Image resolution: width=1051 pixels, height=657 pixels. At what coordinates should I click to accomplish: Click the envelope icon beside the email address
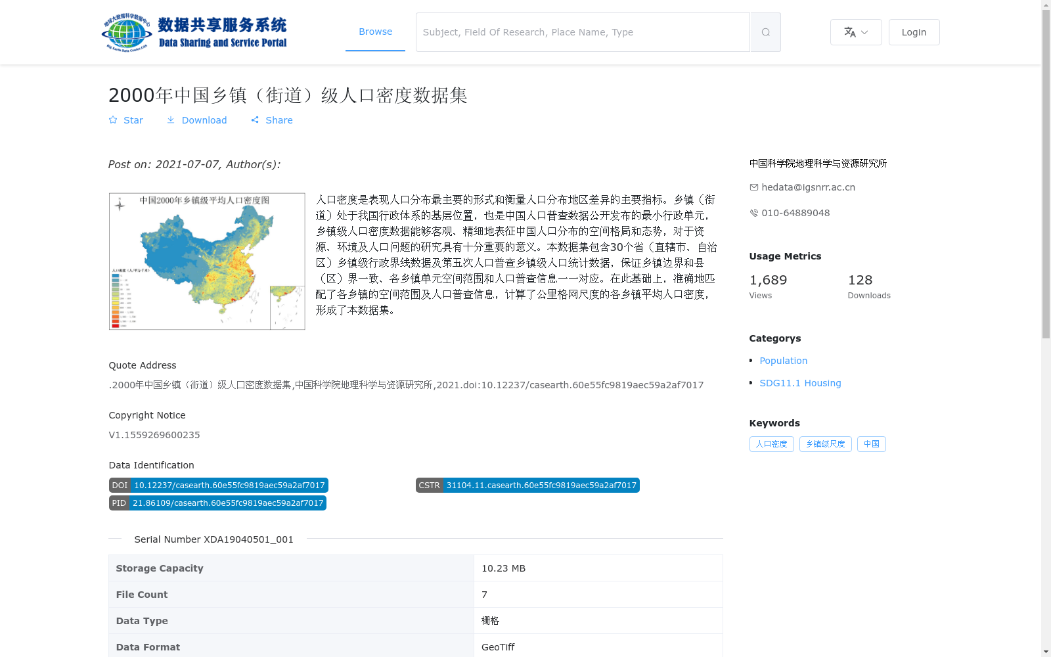pos(753,187)
